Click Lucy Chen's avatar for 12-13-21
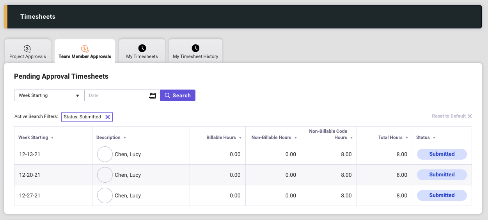Viewport: 488px width, 220px height. 105,154
